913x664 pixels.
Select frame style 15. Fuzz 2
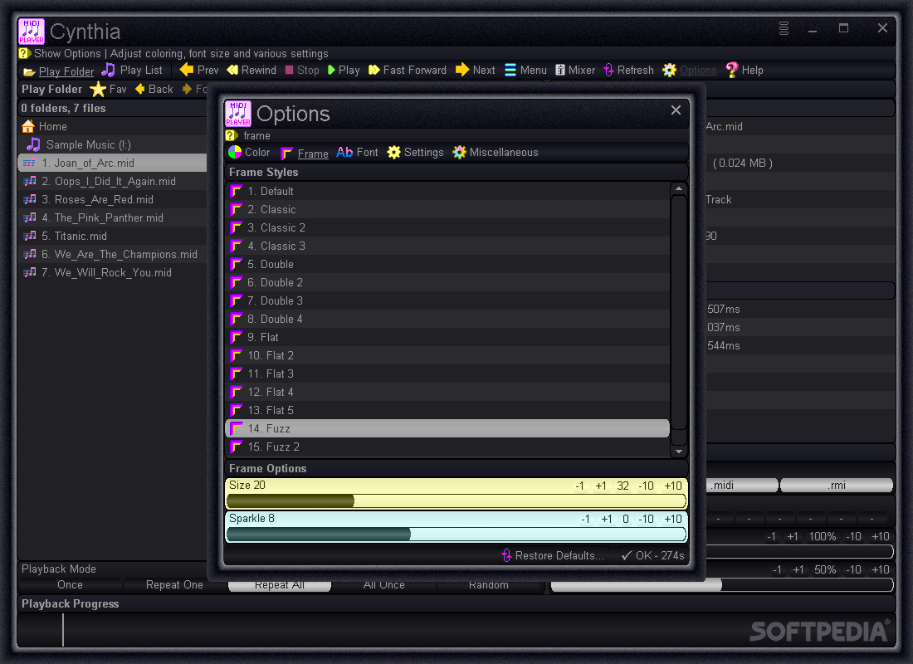[447, 447]
